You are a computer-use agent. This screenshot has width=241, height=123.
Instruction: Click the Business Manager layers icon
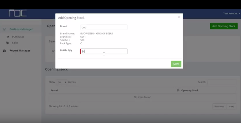click(4, 29)
